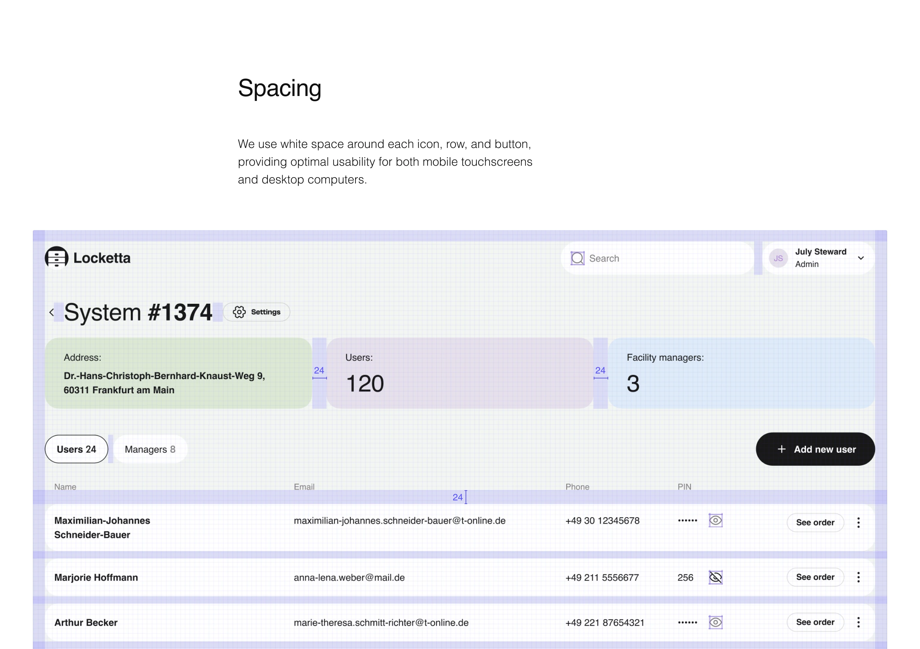Click the search magnifier icon
The height and width of the screenshot is (649, 920).
click(577, 258)
